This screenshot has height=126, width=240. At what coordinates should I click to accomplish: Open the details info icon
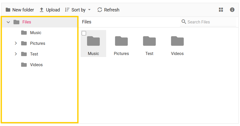tap(232, 10)
